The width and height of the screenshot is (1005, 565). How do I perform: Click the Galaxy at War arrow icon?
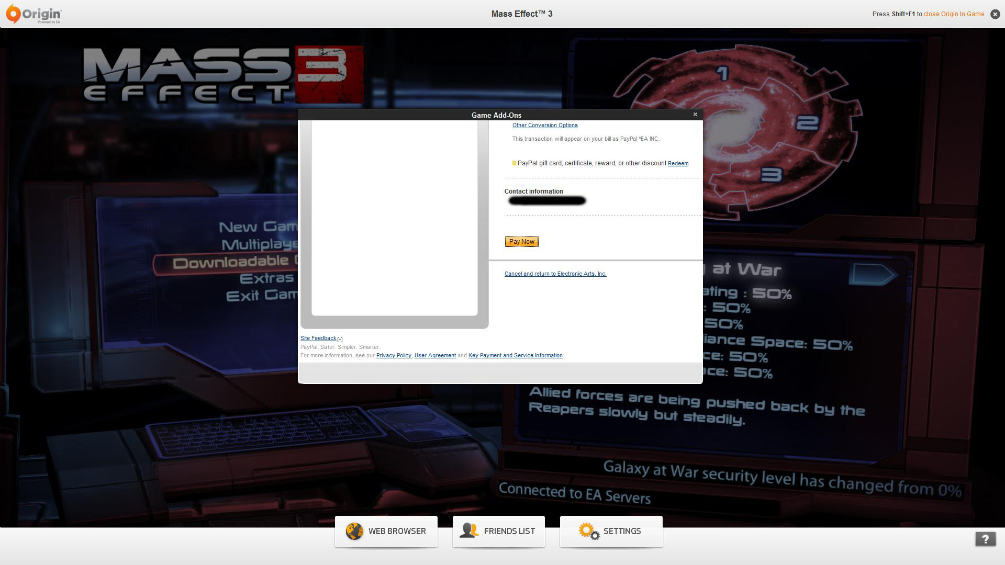(x=872, y=274)
